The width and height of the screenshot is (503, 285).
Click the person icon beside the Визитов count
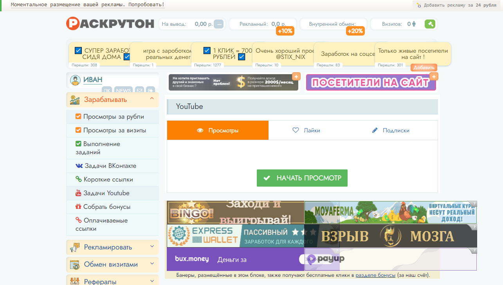point(414,24)
